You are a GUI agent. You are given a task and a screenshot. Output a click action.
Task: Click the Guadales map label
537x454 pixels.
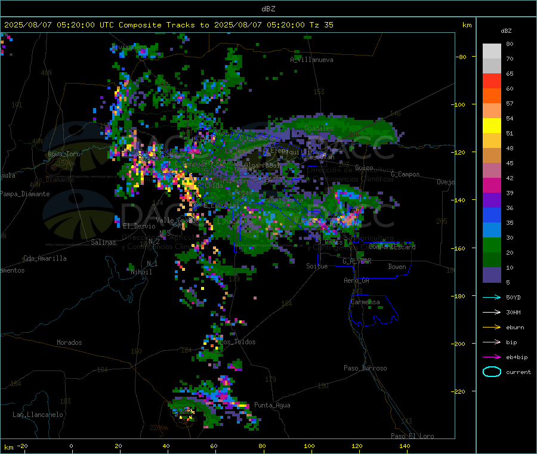click(x=319, y=128)
